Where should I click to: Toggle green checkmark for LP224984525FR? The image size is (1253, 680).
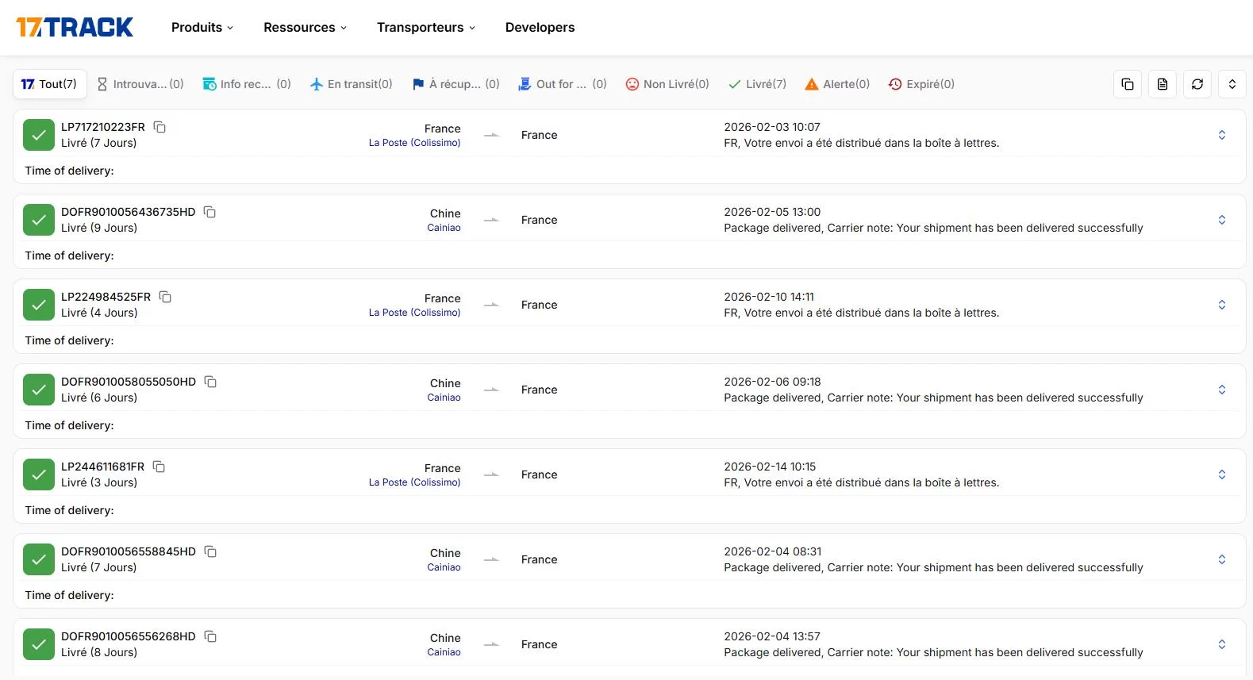click(39, 305)
